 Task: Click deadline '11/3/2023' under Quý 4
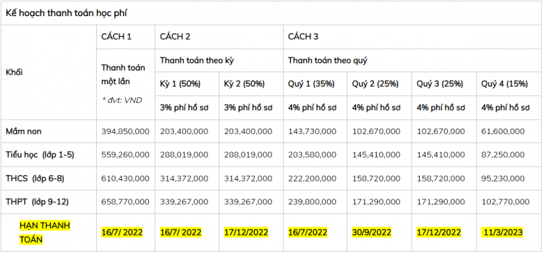[502, 232]
